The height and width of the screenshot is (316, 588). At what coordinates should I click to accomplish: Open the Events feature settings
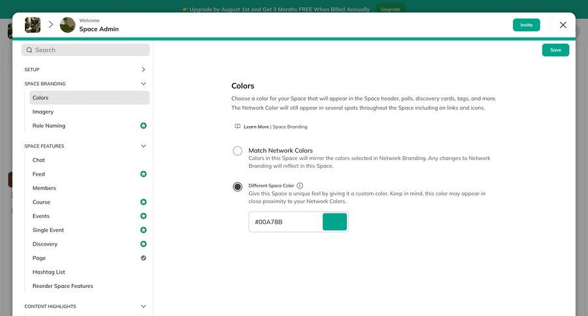(x=41, y=216)
